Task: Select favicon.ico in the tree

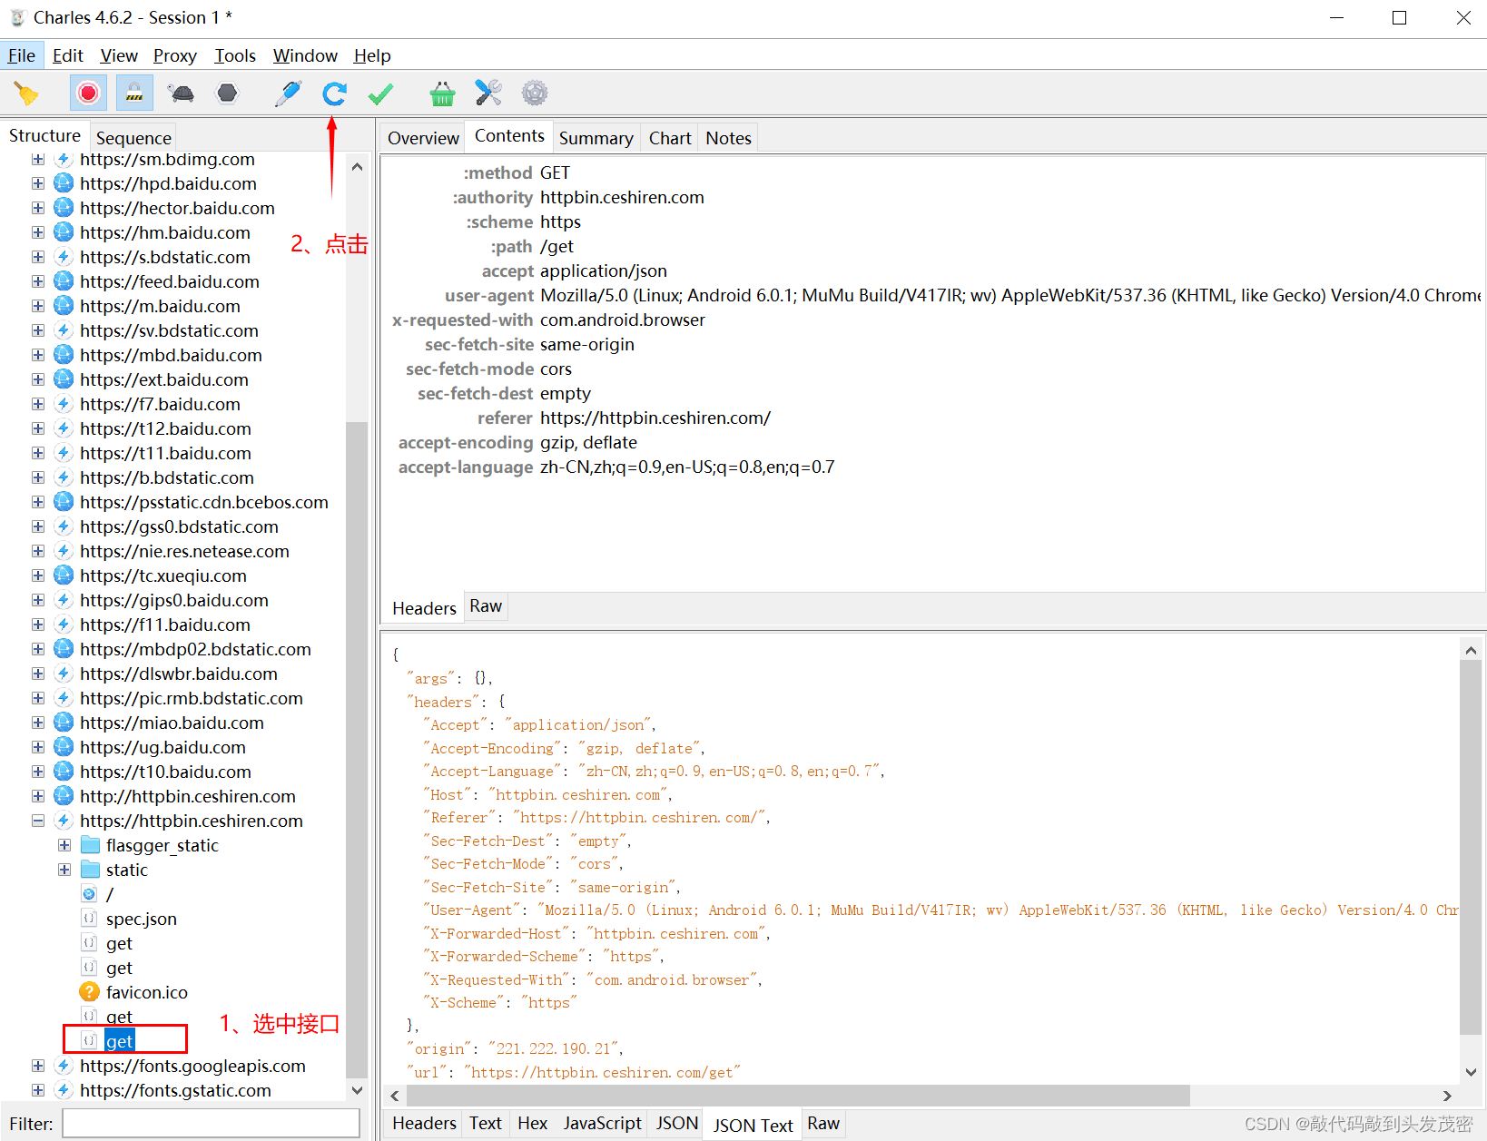Action: click(x=146, y=992)
